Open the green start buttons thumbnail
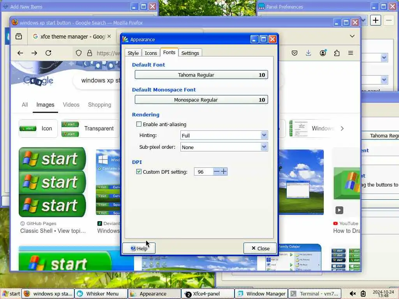Screen dimensions: 399x299 53,182
